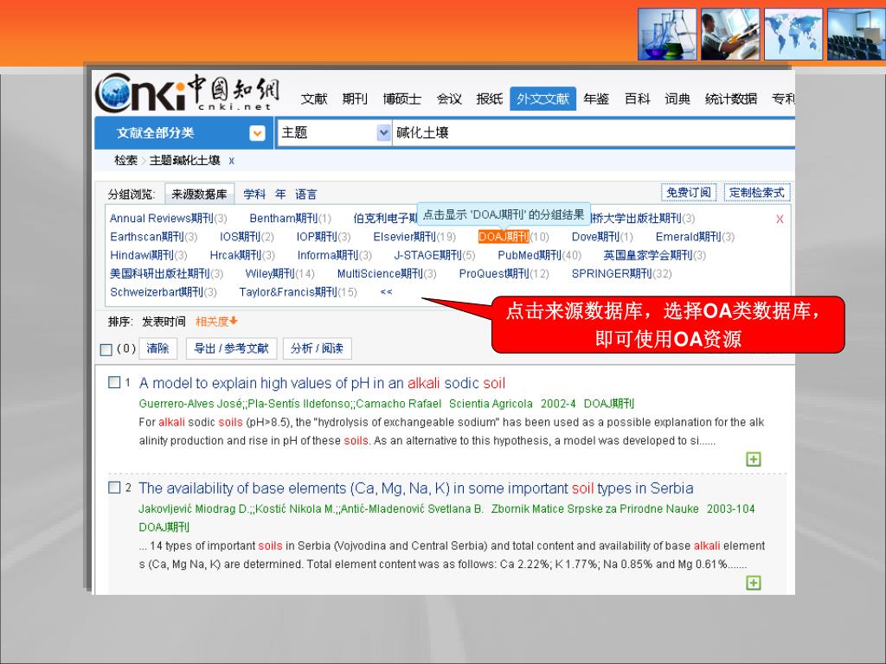
Task: Filter by IOS期刊
Action: [241, 237]
